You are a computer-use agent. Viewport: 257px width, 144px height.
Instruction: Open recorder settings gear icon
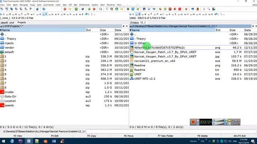coord(233,120)
